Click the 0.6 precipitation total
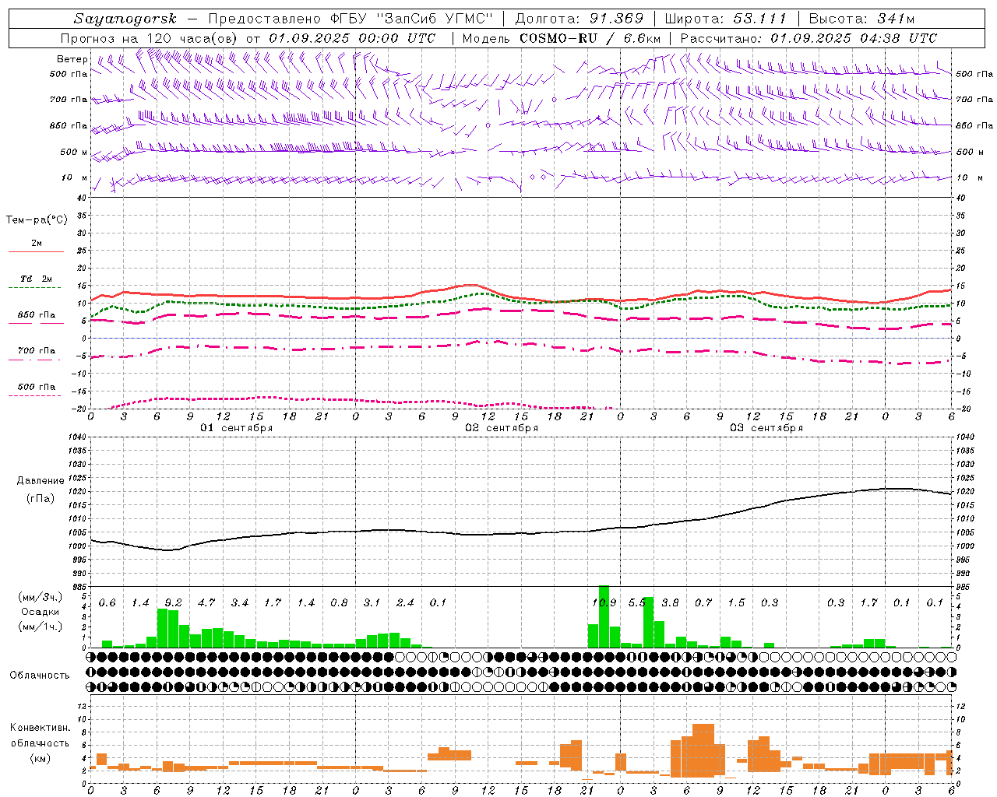 [x=107, y=602]
